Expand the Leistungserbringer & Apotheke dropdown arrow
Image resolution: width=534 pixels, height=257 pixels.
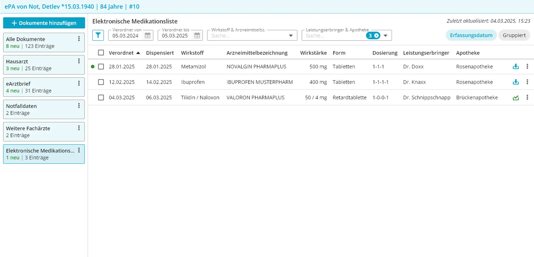[x=385, y=36]
